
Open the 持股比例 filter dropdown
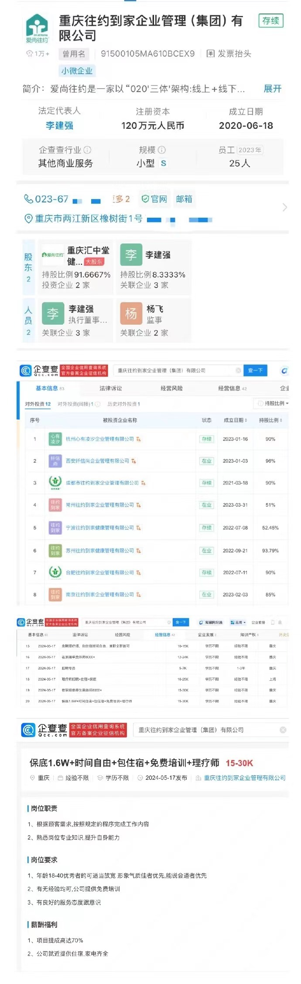pyautogui.click(x=273, y=404)
